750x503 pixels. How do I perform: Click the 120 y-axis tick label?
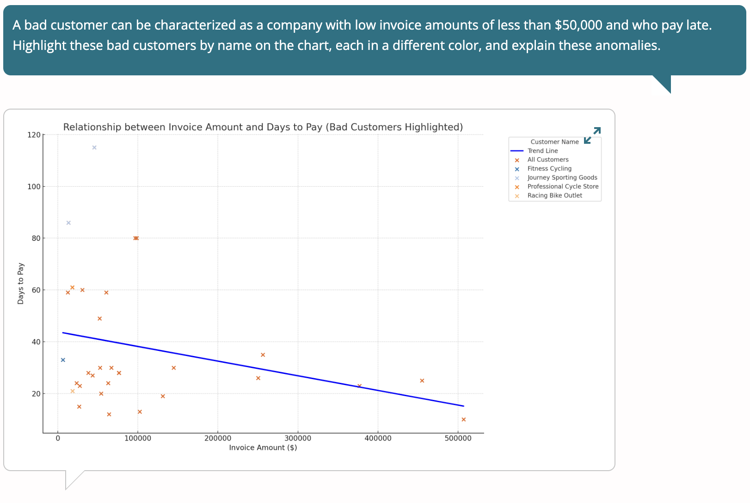(34, 135)
